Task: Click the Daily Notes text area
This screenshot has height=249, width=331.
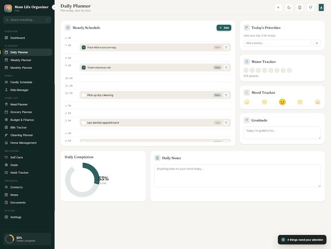Action: 238,176
